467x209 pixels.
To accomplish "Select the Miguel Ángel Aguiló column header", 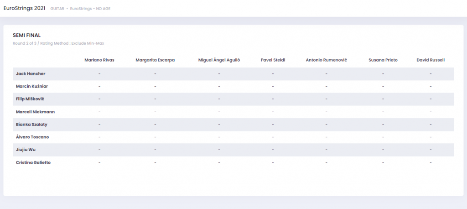I will pyautogui.click(x=219, y=60).
